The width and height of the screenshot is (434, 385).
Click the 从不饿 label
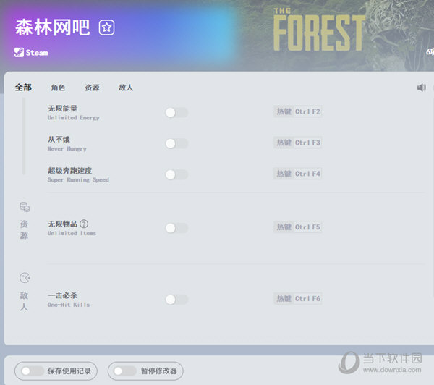(59, 140)
